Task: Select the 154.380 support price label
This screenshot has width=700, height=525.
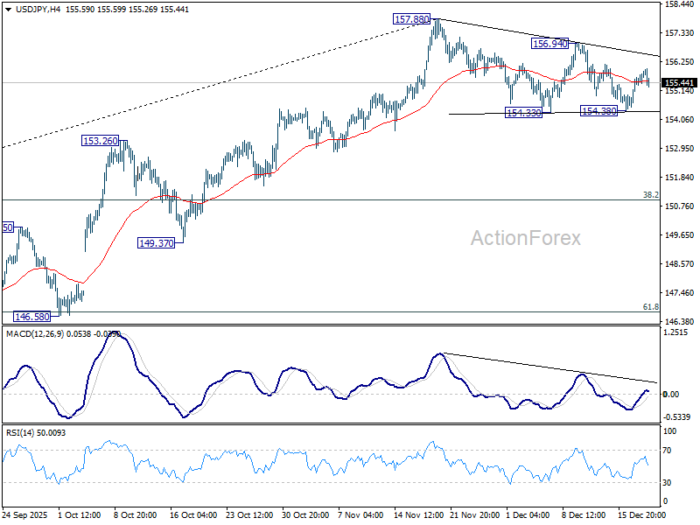Action: click(x=599, y=111)
